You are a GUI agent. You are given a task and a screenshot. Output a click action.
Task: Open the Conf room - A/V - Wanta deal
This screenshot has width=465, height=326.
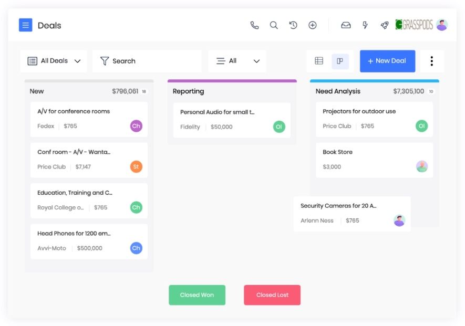89,160
